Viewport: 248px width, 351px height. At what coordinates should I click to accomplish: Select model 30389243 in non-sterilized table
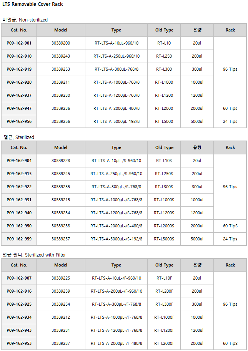pyautogui.click(x=61, y=56)
